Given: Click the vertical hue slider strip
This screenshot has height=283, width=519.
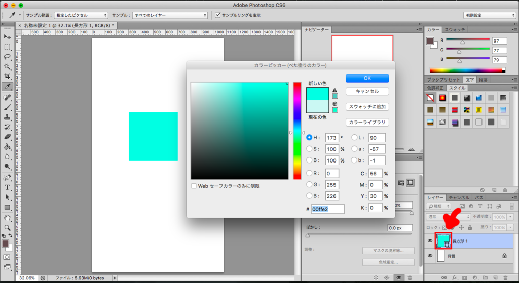Looking at the screenshot, I should pyautogui.click(x=297, y=131).
